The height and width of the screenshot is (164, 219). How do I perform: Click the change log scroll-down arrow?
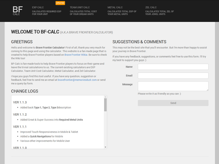105,147
